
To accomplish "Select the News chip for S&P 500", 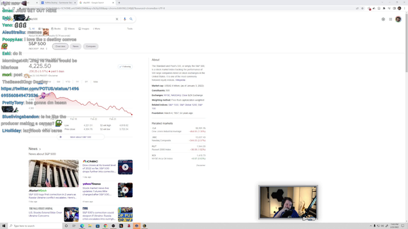I will [75, 46].
